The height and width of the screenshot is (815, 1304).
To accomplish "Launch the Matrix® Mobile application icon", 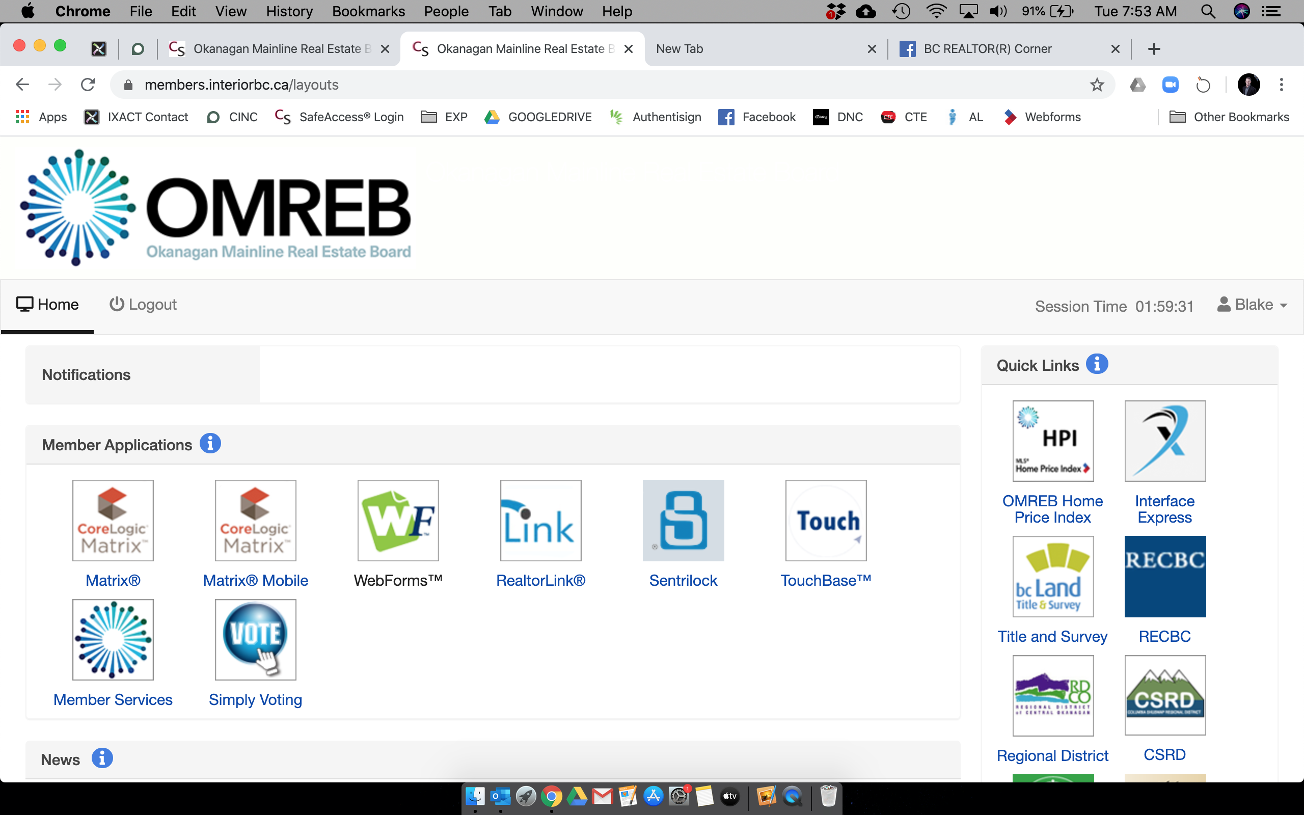I will point(255,520).
